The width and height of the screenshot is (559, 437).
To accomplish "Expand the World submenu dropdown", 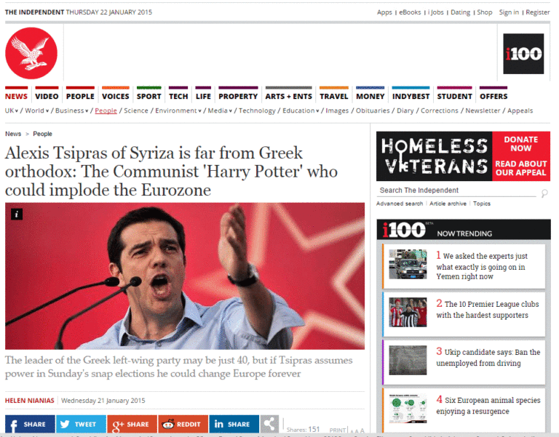I will click(x=47, y=111).
